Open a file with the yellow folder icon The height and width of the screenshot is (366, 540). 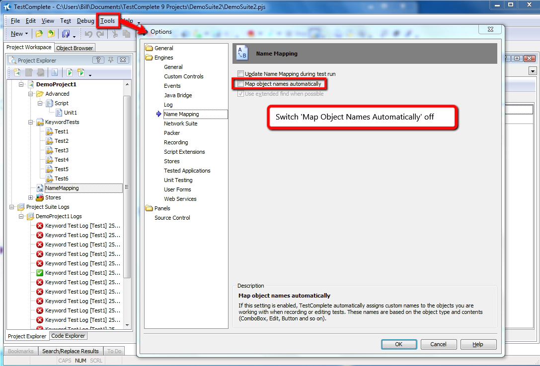[x=39, y=33]
